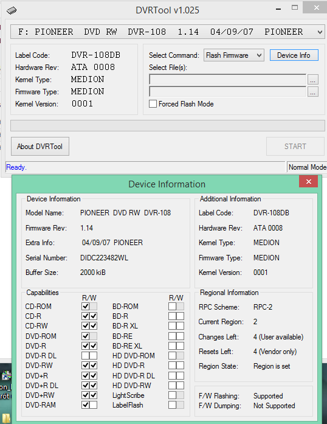Click the Model Name PIONEER DVD RW DVR-108
The height and width of the screenshot is (424, 327).
pyautogui.click(x=125, y=213)
